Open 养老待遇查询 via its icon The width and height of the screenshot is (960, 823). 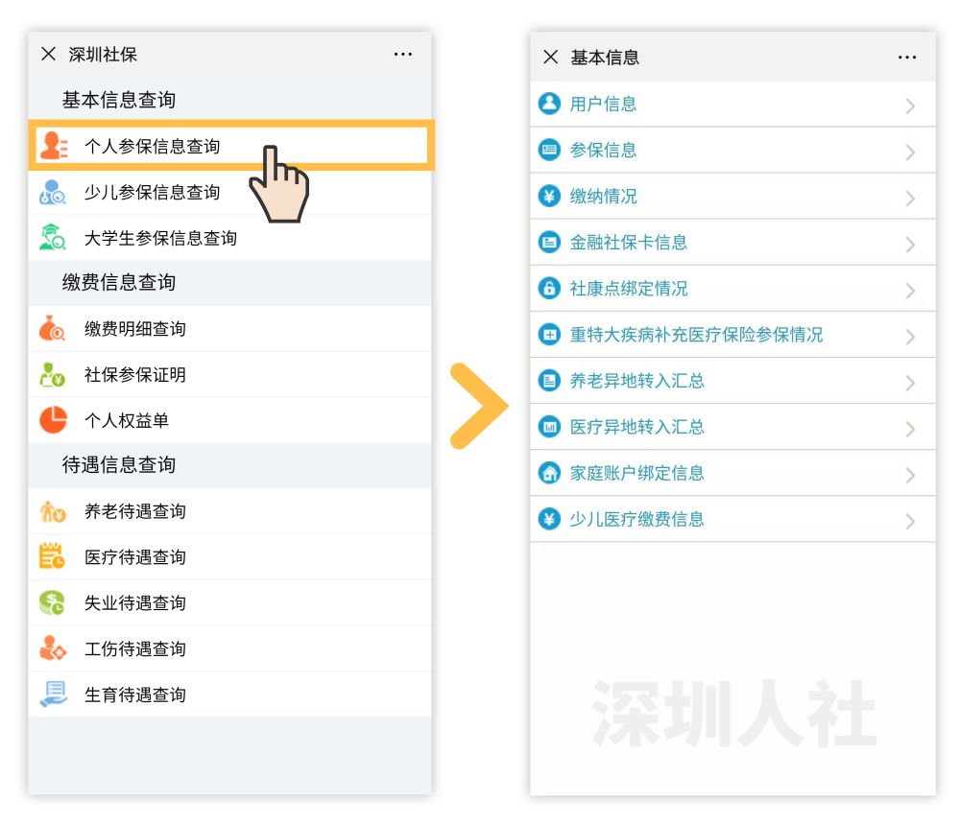point(53,510)
